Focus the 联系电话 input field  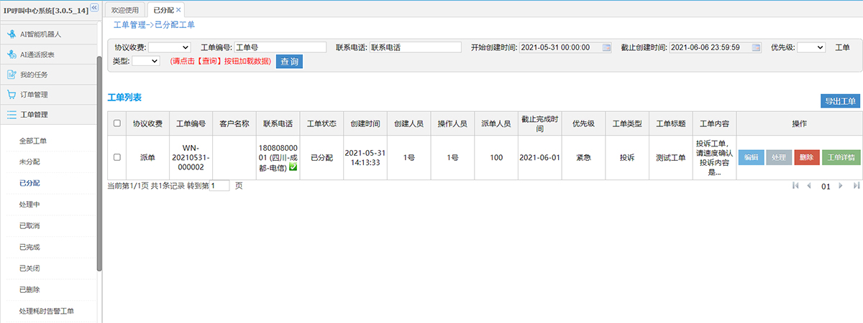[x=415, y=47]
